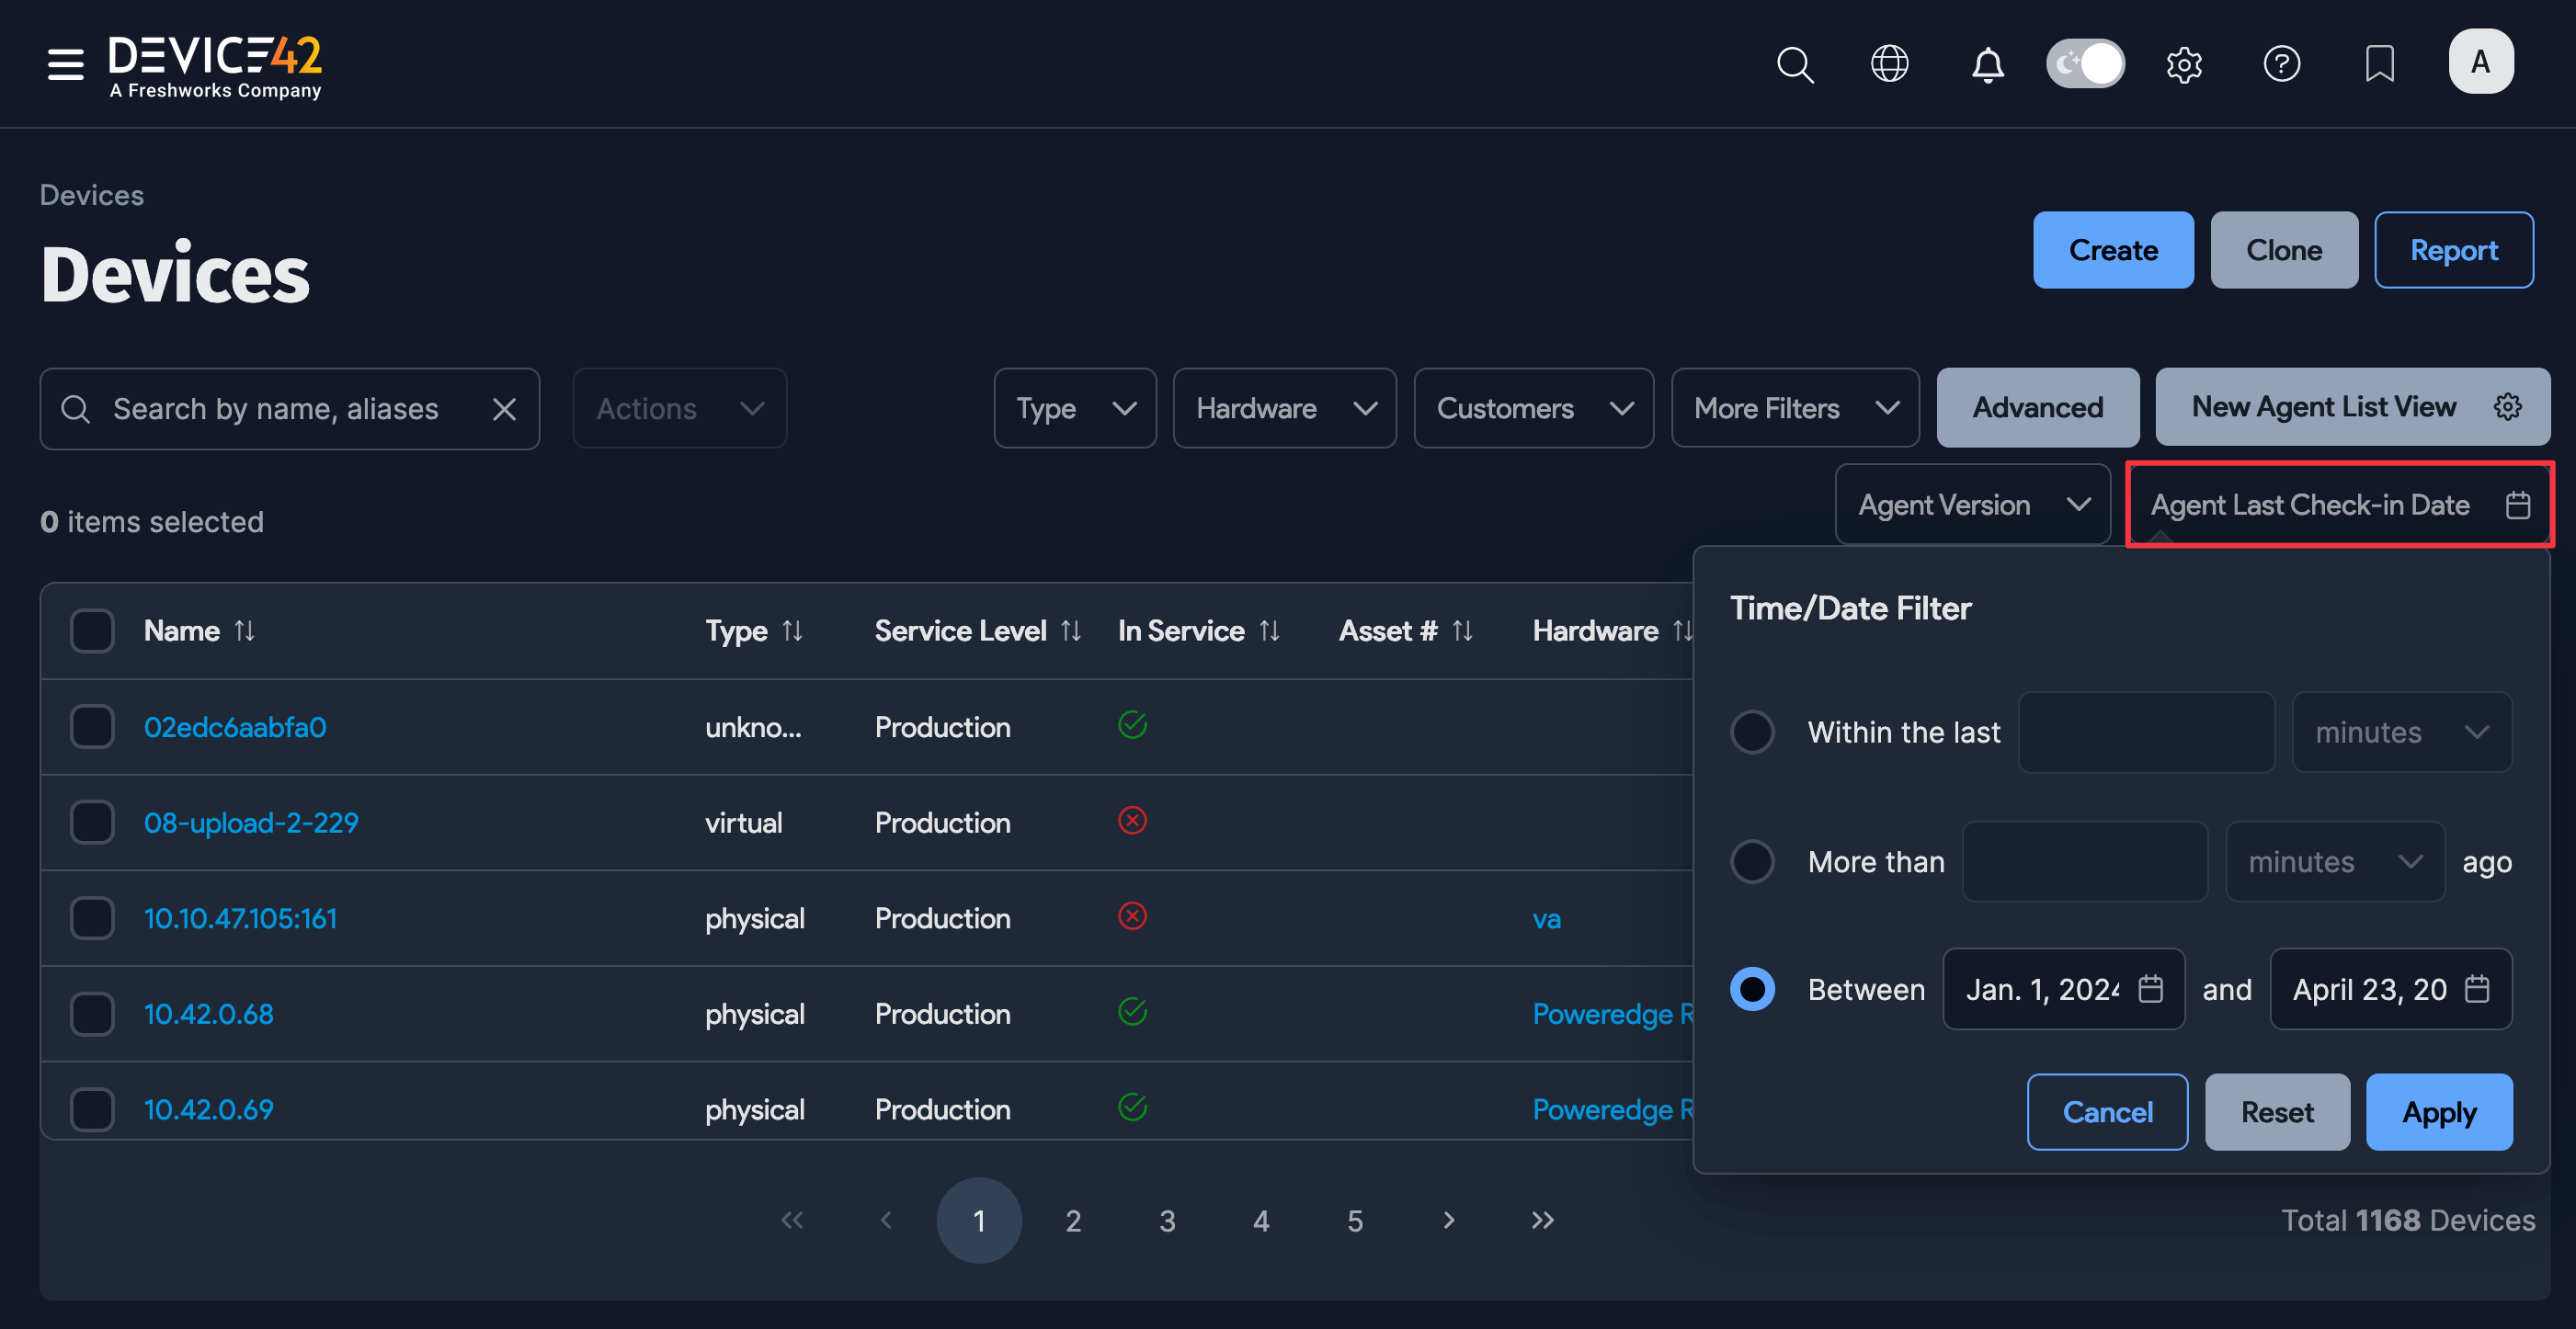Screen dimensions: 2576x1329
Task: Open device link 10.42.0.68
Action: pos(208,1014)
